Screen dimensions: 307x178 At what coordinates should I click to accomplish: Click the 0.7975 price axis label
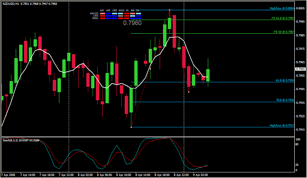[x=301, y=49]
